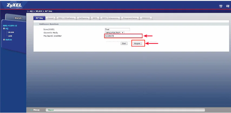231x113 pixels.
Task: Click the logout icon in top bar
Action: click(228, 6)
